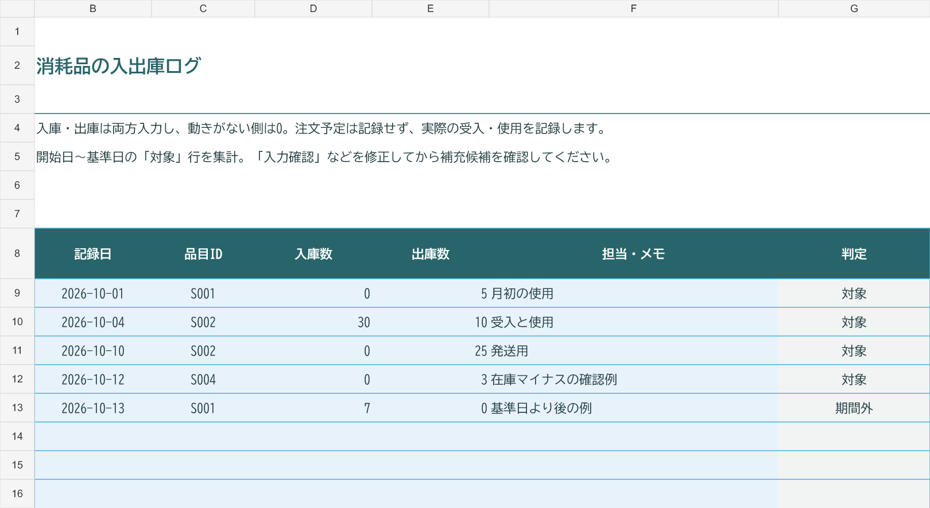Select the date cell 2026-10-04
Screen dimensions: 930x508
click(x=93, y=322)
